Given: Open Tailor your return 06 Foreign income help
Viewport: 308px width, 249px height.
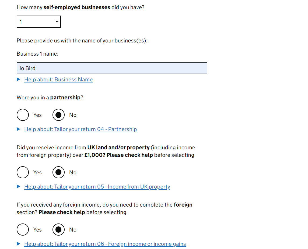Looking at the screenshot, I should coord(105,244).
